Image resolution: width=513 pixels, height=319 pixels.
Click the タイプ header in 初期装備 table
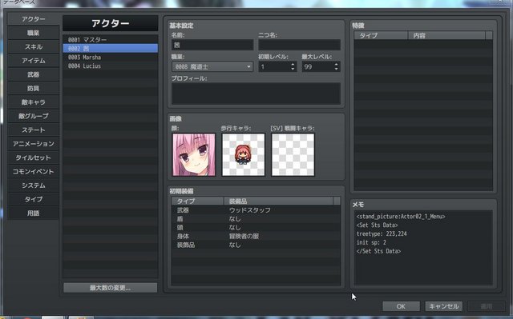pos(198,201)
